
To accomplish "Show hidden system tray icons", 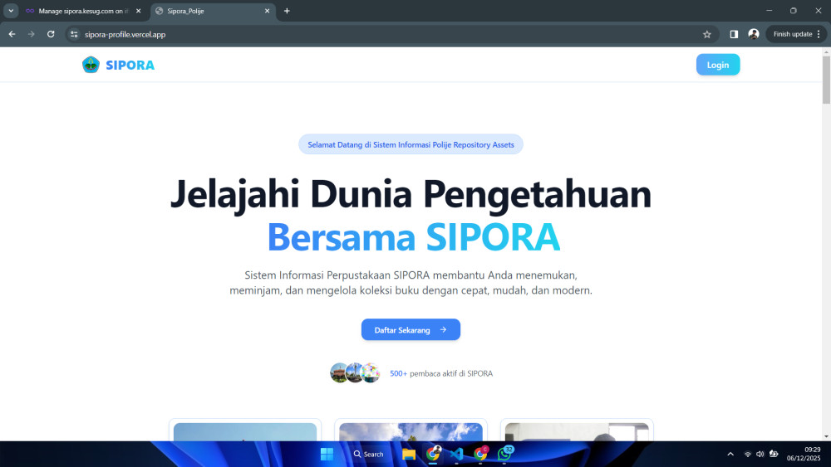I will pos(730,454).
